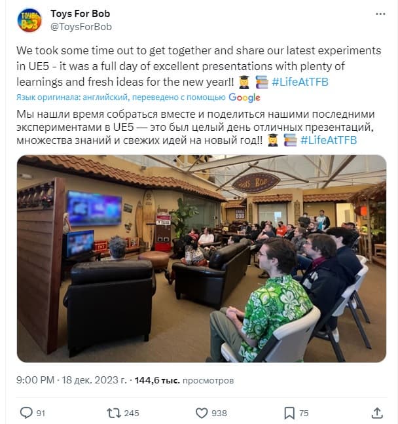Click #LifeAtTFB hashtag in English text
This screenshot has height=424, width=398.
pyautogui.click(x=300, y=82)
